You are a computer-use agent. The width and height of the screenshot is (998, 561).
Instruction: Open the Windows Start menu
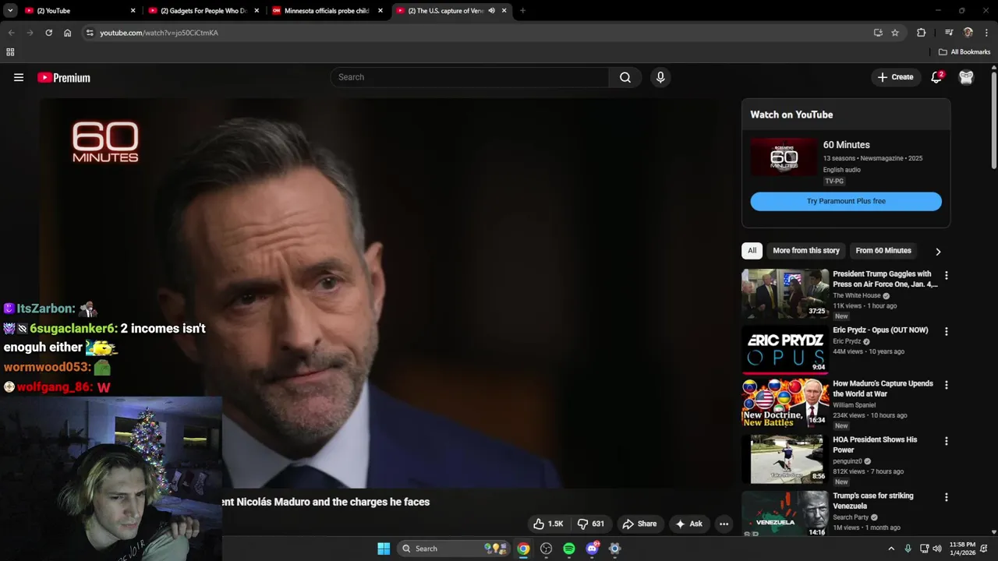point(384,549)
